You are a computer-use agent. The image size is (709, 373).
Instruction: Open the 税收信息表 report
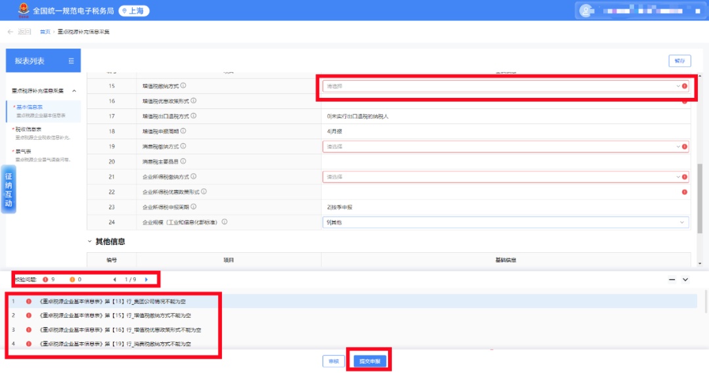point(30,129)
